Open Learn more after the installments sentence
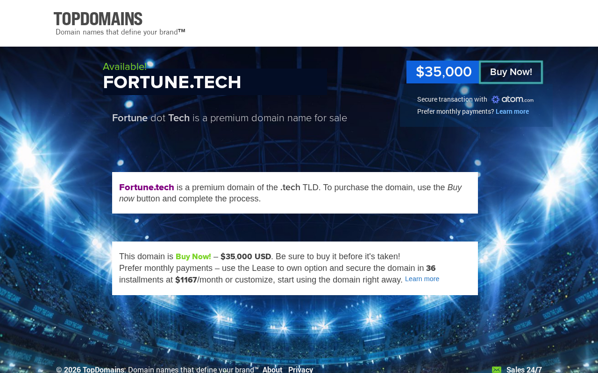Viewport: 598px width, 373px height. 422,279
